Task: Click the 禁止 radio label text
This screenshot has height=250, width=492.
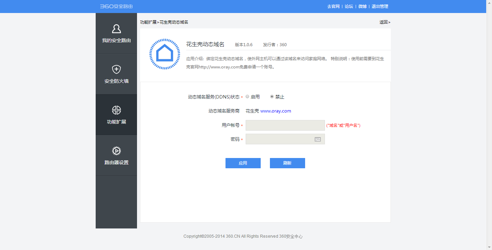Action: point(280,97)
